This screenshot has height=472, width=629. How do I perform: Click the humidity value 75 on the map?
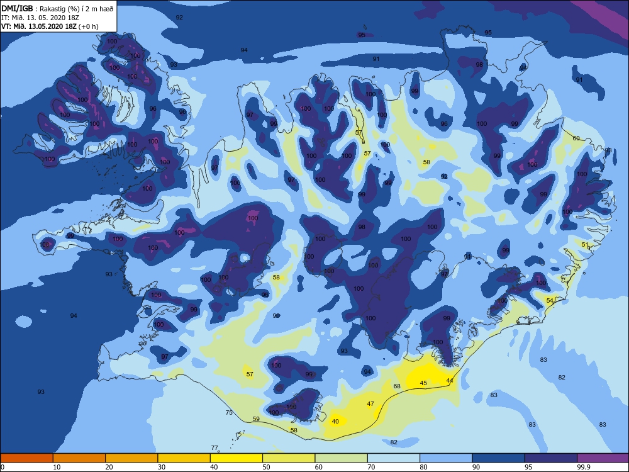tap(229, 413)
